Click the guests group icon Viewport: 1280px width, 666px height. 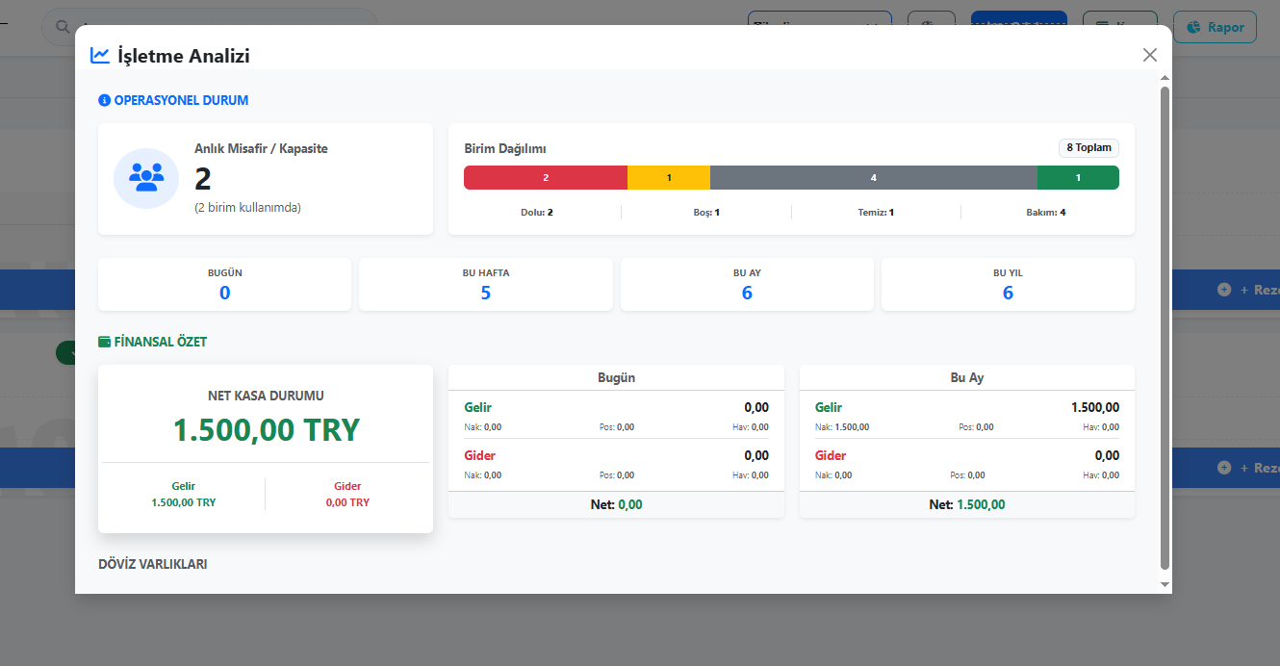coord(146,178)
